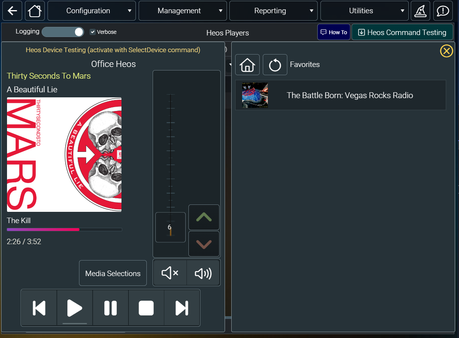Skip to the next track
Image resolution: width=459 pixels, height=338 pixels.
[x=182, y=308]
